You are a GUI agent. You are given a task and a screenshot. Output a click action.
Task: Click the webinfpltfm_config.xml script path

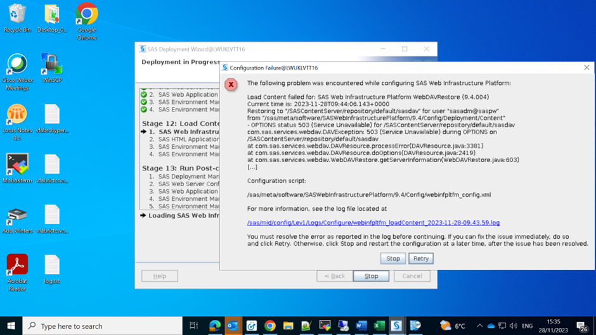369,194
